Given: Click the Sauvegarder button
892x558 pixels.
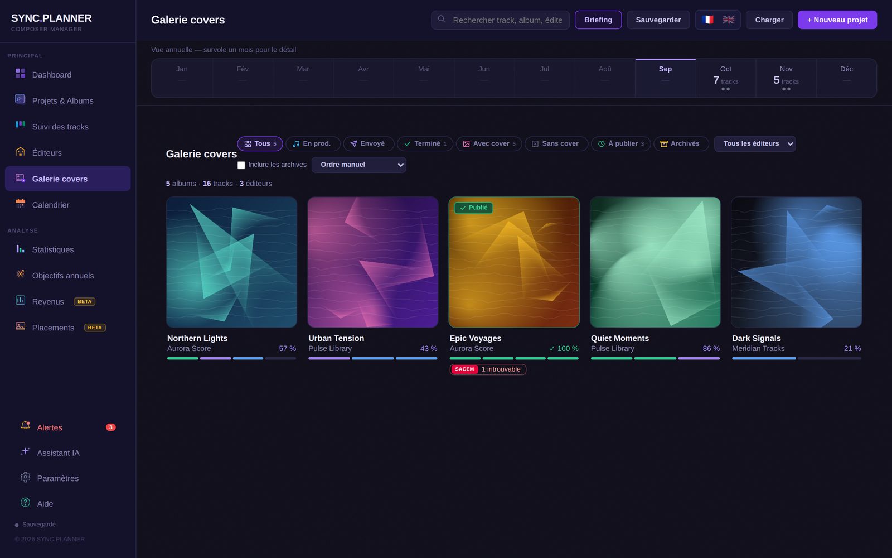Looking at the screenshot, I should pos(658,20).
